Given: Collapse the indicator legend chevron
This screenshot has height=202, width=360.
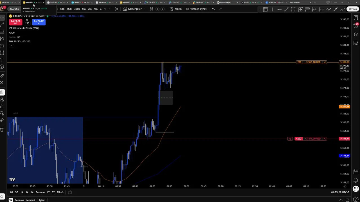Looking at the screenshot, I should [x=11, y=46].
